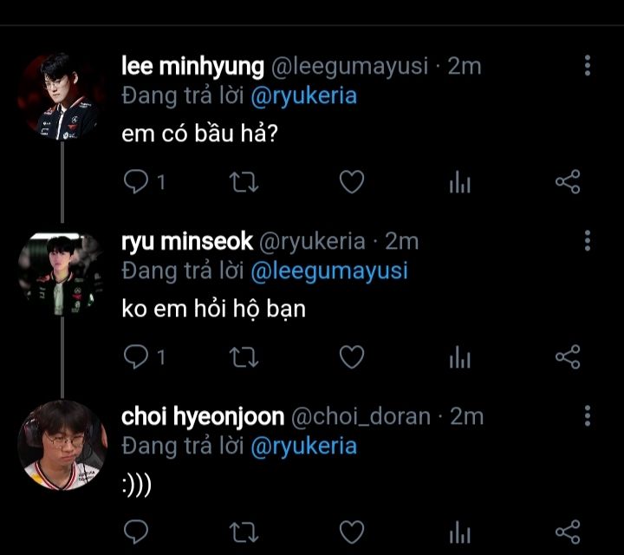This screenshot has width=624, height=555.
Task: Share lee minhyung's tweet
Action: click(567, 181)
